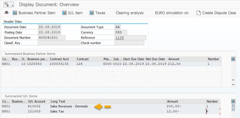Viewport: 240px width, 118px height.
Task: Click the hat icon for document header
Action: 7,13
